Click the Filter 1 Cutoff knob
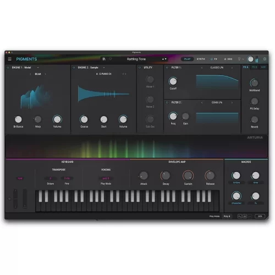The width and height of the screenshot is (275, 275). pos(173,81)
